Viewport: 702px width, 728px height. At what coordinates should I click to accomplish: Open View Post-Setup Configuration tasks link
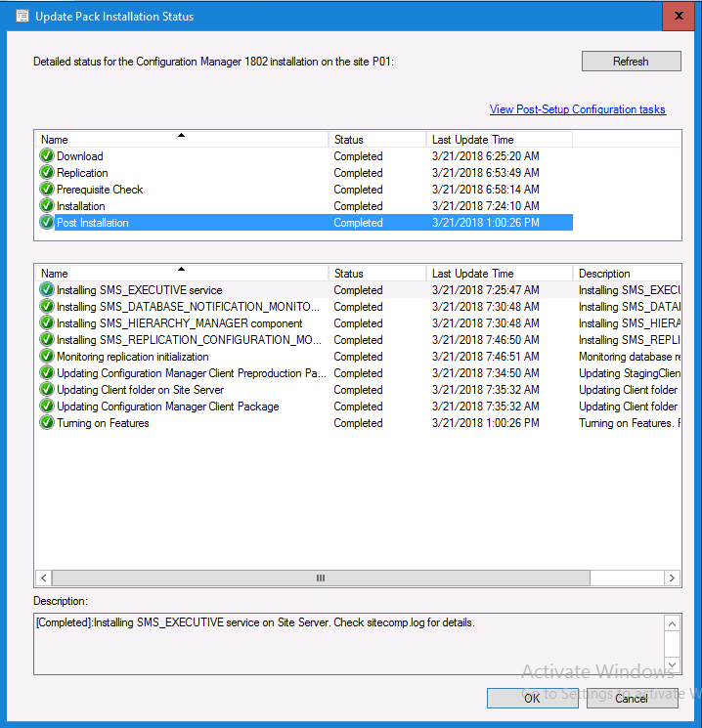(578, 109)
